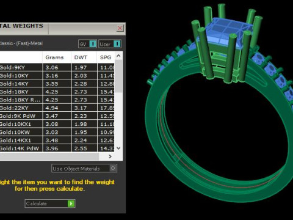The height and width of the screenshot is (220, 293).
Task: Select the Gold:18KY row
Action: pos(57,92)
